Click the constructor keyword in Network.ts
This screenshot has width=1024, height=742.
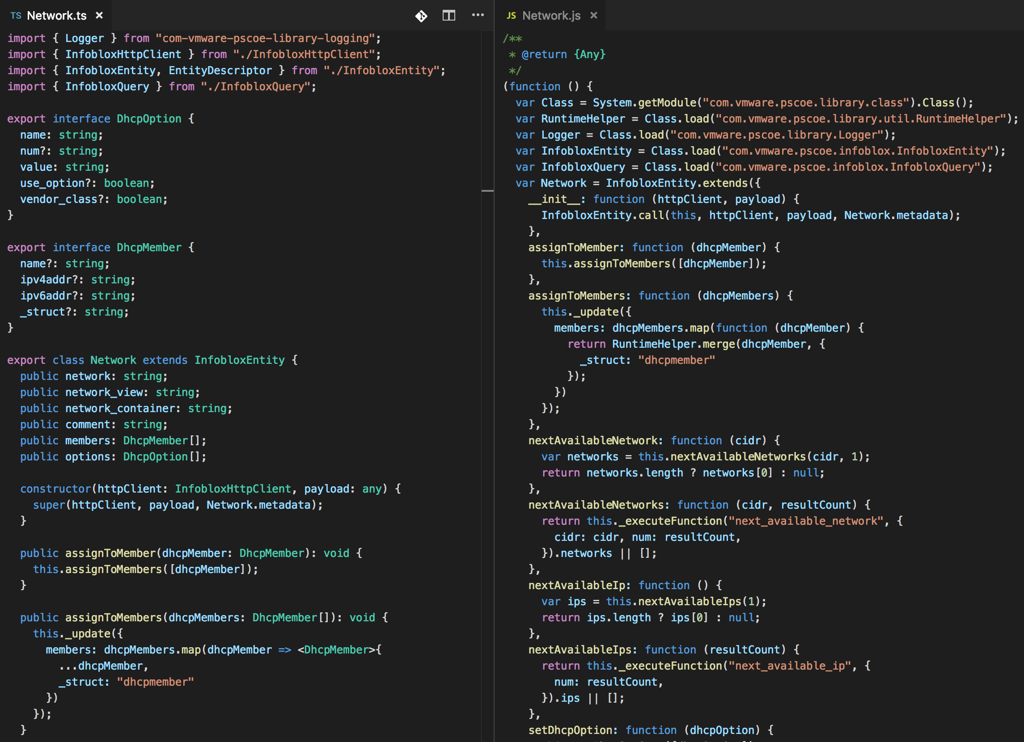click(56, 489)
